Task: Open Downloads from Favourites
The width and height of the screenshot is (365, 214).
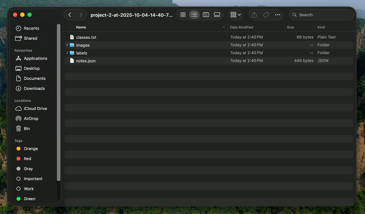Action: click(x=34, y=88)
